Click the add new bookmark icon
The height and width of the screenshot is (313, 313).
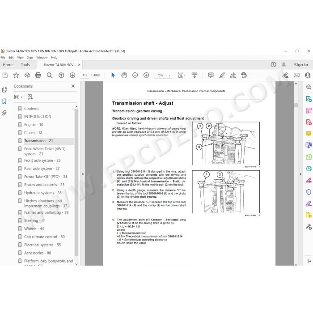coord(30,97)
